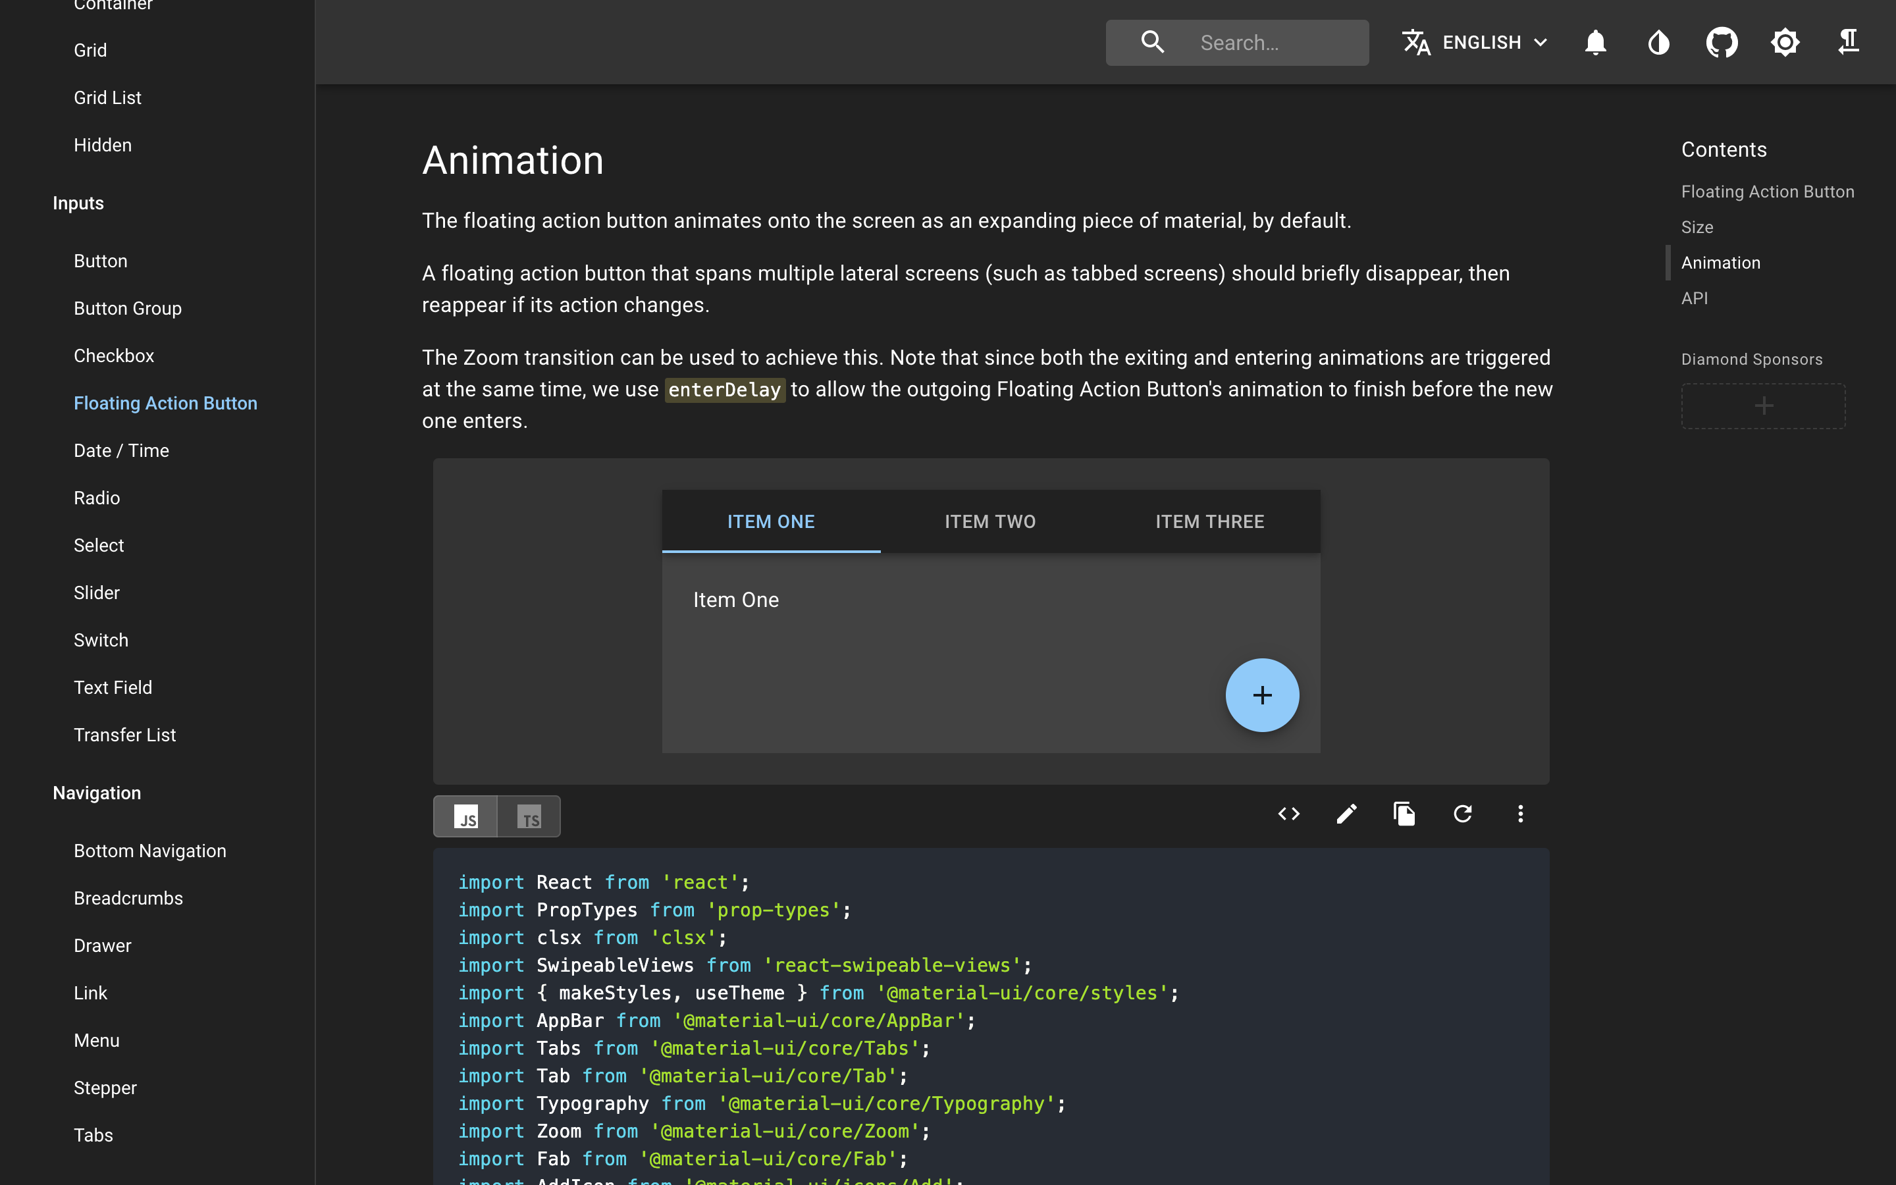This screenshot has height=1185, width=1896.
Task: Open more demo options (three dots)
Action: click(x=1520, y=814)
